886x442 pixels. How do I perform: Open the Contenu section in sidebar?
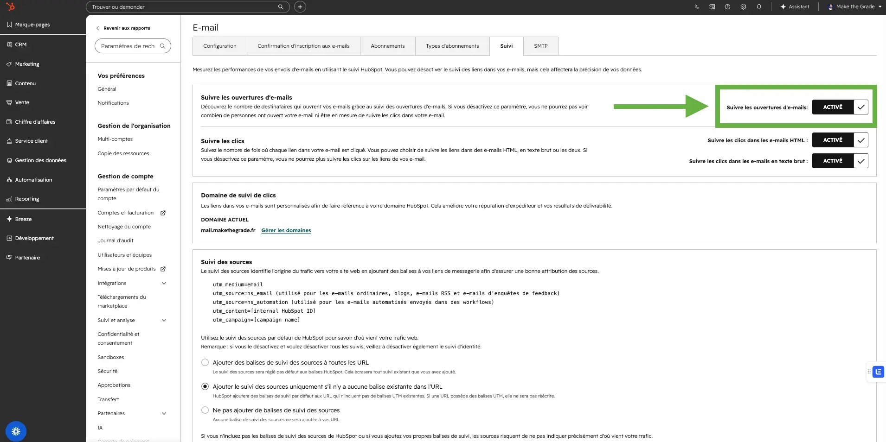click(21, 83)
